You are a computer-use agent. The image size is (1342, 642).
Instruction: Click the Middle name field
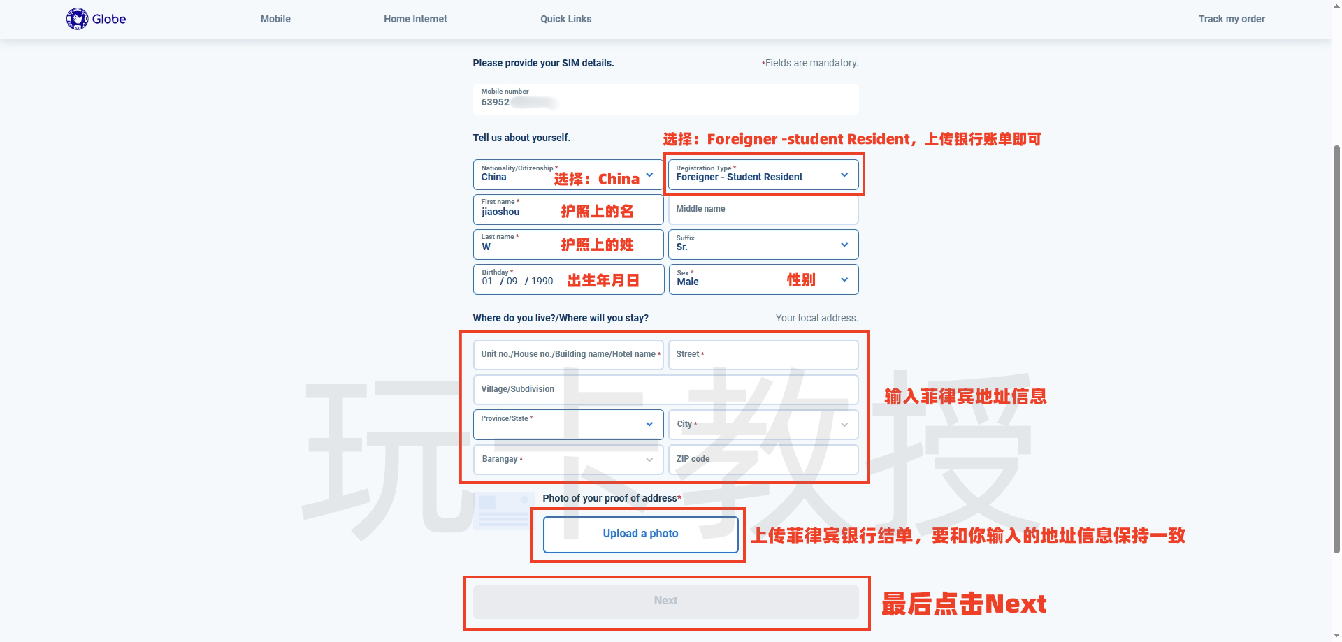tap(763, 210)
